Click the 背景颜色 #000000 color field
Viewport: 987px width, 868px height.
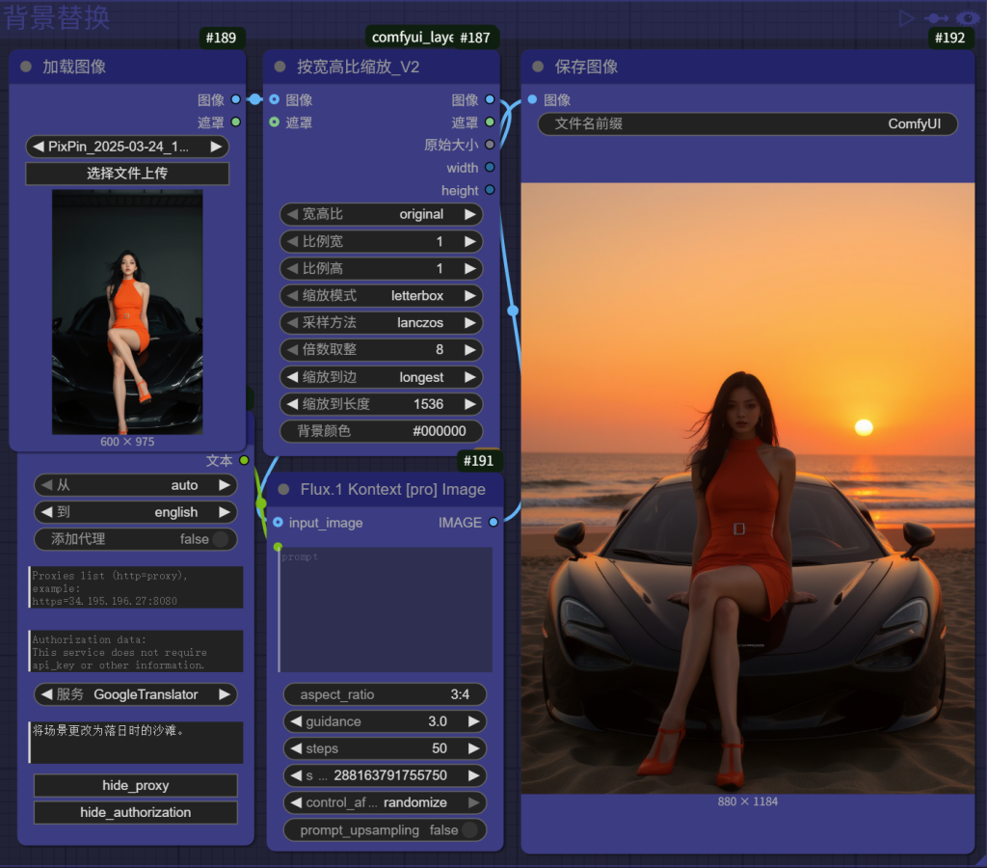[381, 431]
